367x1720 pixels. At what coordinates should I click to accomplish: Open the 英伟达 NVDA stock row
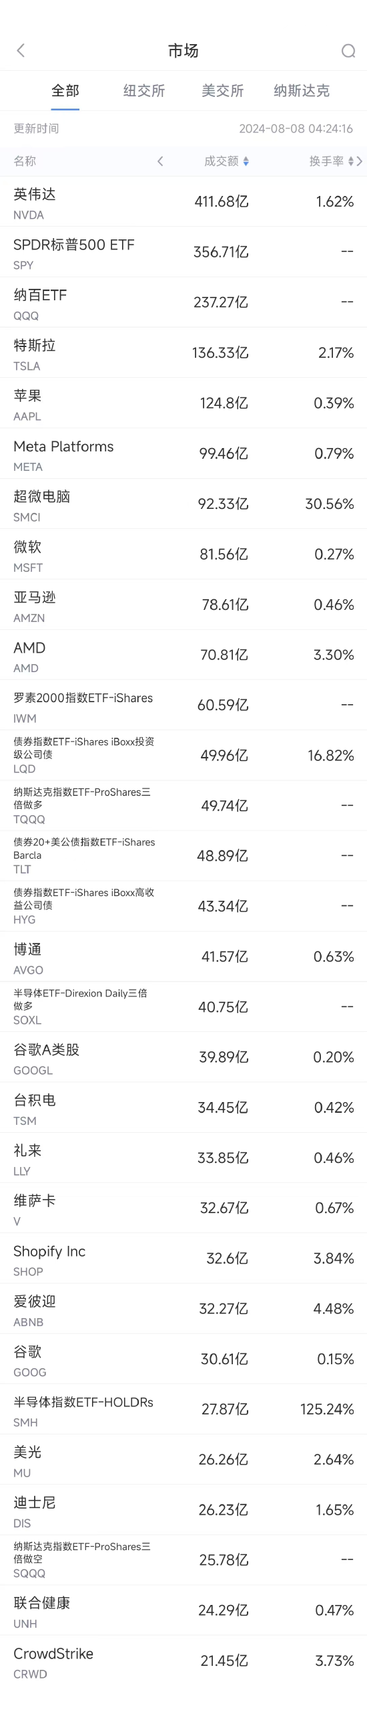(183, 202)
